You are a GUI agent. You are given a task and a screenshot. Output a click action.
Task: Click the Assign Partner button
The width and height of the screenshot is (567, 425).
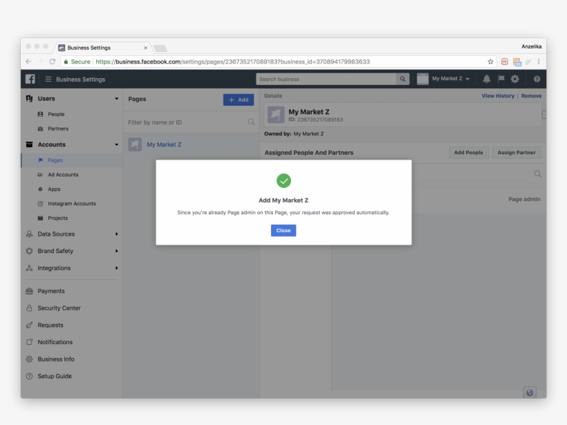(517, 153)
